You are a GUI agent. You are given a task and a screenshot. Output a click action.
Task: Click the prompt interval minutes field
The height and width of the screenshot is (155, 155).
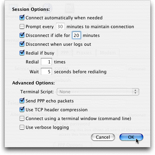click(60, 26)
